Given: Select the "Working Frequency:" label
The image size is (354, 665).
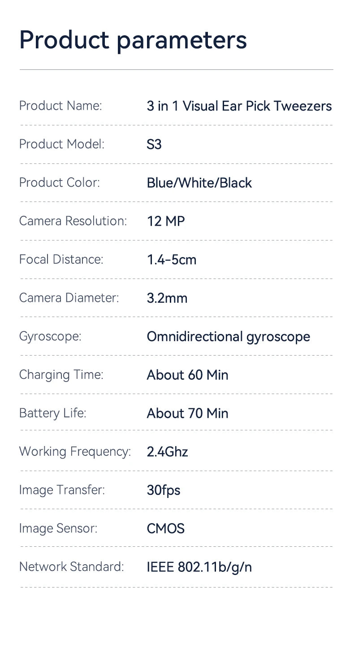Looking at the screenshot, I should 75,452.
